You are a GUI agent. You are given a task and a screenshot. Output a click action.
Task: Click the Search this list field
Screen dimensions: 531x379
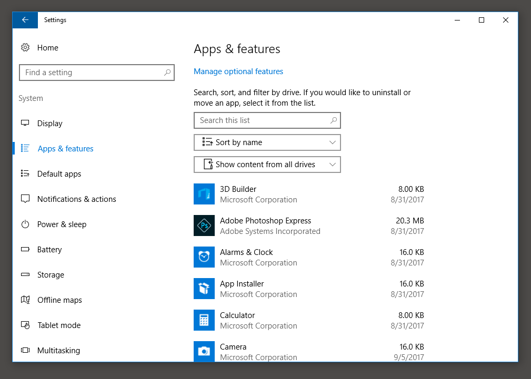pyautogui.click(x=267, y=120)
